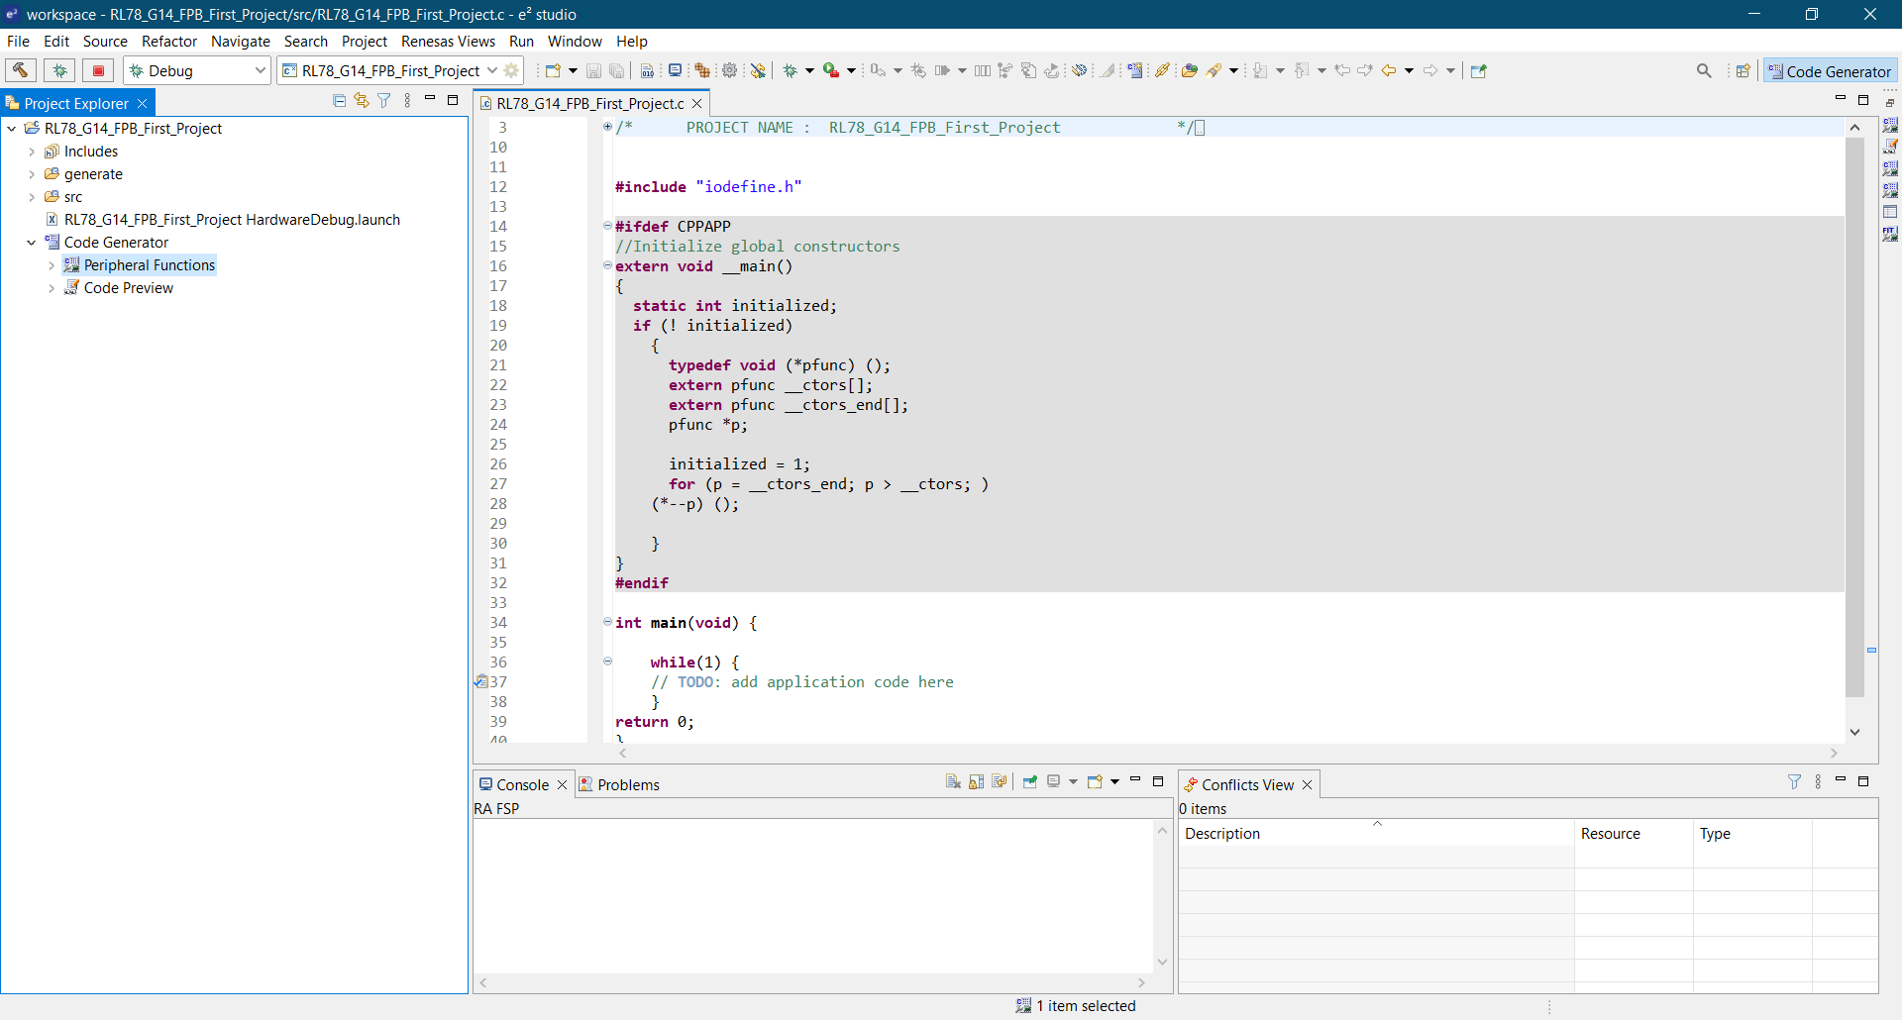Click the Open Perspective icon
Image resolution: width=1902 pixels, height=1020 pixels.
click(1743, 70)
